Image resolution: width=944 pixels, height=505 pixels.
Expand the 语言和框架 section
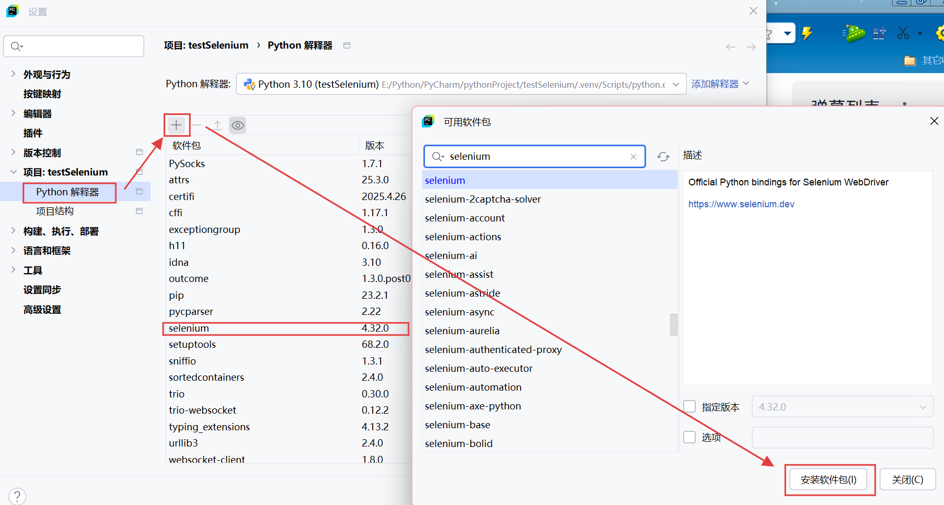click(13, 251)
